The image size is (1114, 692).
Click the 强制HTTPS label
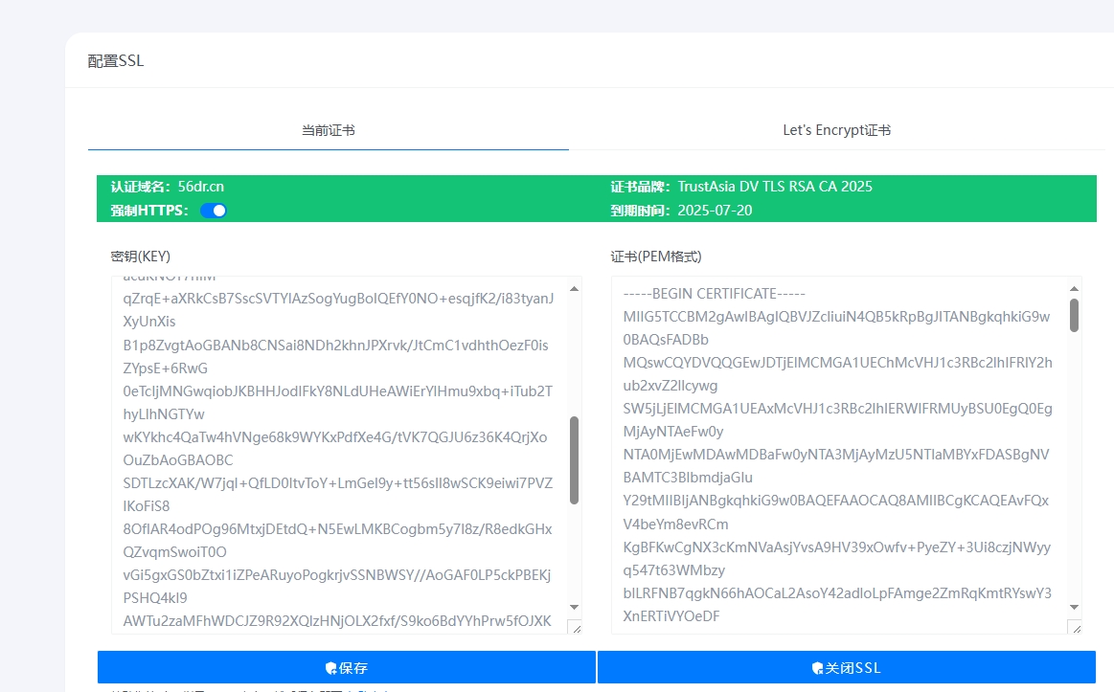pos(149,211)
